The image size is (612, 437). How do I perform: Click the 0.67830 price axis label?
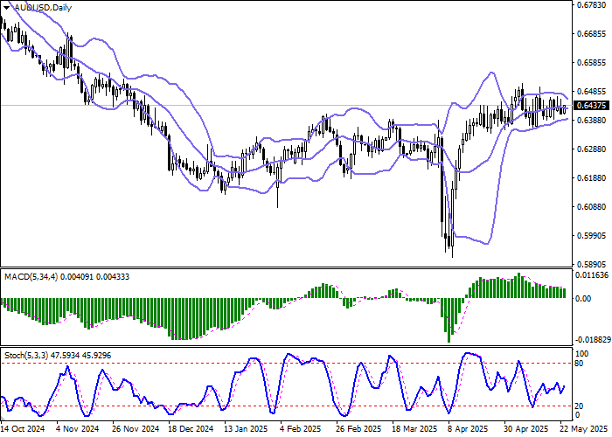click(x=591, y=5)
